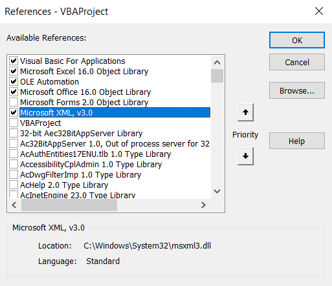This screenshot has width=332, height=286.
Task: Click the vertical scrollbar thumb
Action: pos(217,76)
